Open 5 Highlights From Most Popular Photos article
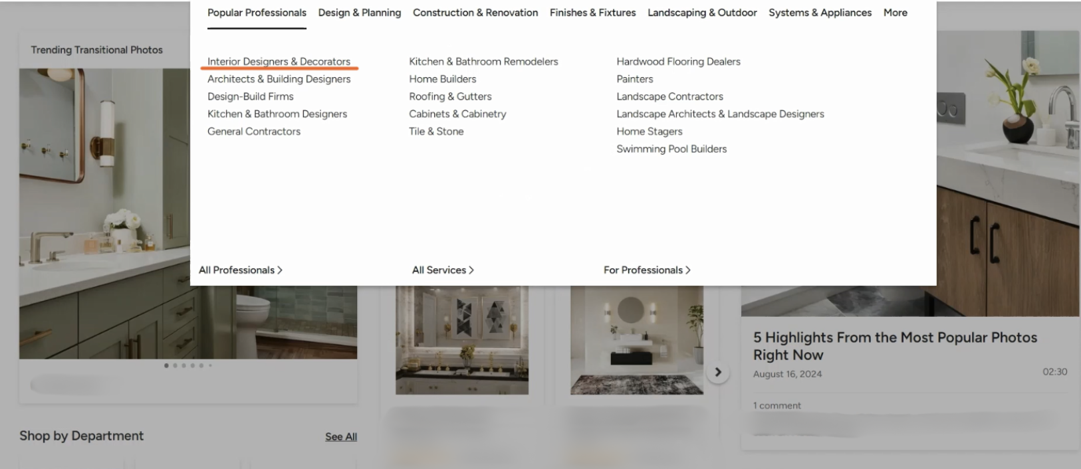 [895, 346]
